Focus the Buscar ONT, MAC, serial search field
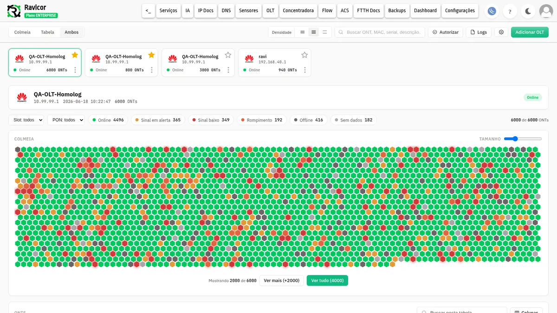Viewport: 557px width, 313px height. pyautogui.click(x=380, y=32)
